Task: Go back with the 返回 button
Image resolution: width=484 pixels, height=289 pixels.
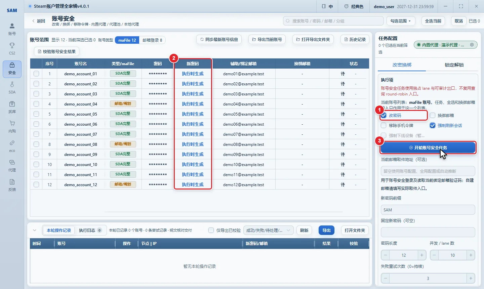Action: (39, 21)
